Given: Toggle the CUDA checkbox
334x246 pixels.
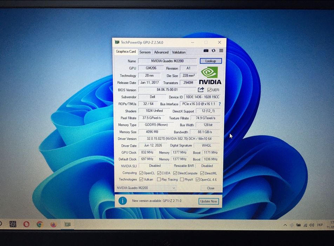Looking at the screenshot, I should pyautogui.click(x=159, y=173).
